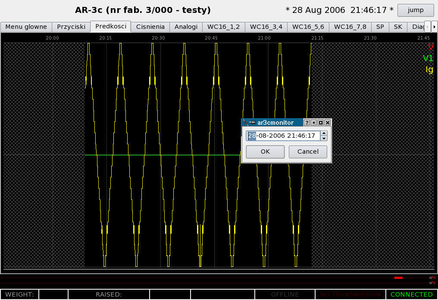Screen dimensions: 438x300
Task: Select the SP tab
Action: [x=380, y=27]
